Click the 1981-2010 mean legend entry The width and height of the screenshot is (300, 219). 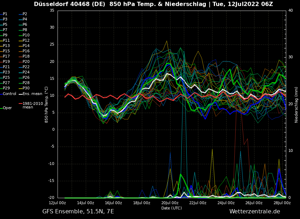tap(32, 105)
